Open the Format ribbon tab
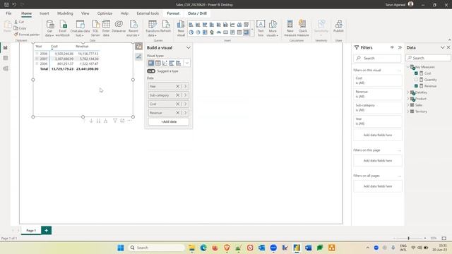 point(173,13)
